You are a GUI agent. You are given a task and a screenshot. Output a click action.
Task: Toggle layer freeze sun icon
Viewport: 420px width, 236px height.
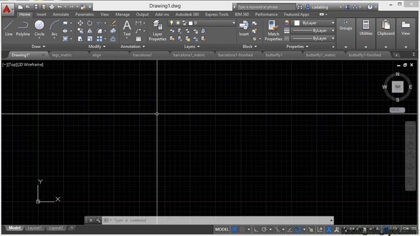(x=178, y=23)
